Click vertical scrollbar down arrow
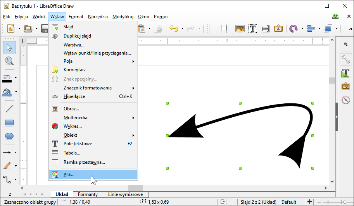 click(332, 182)
